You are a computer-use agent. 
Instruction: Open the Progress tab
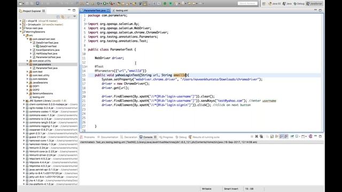click(x=166, y=137)
